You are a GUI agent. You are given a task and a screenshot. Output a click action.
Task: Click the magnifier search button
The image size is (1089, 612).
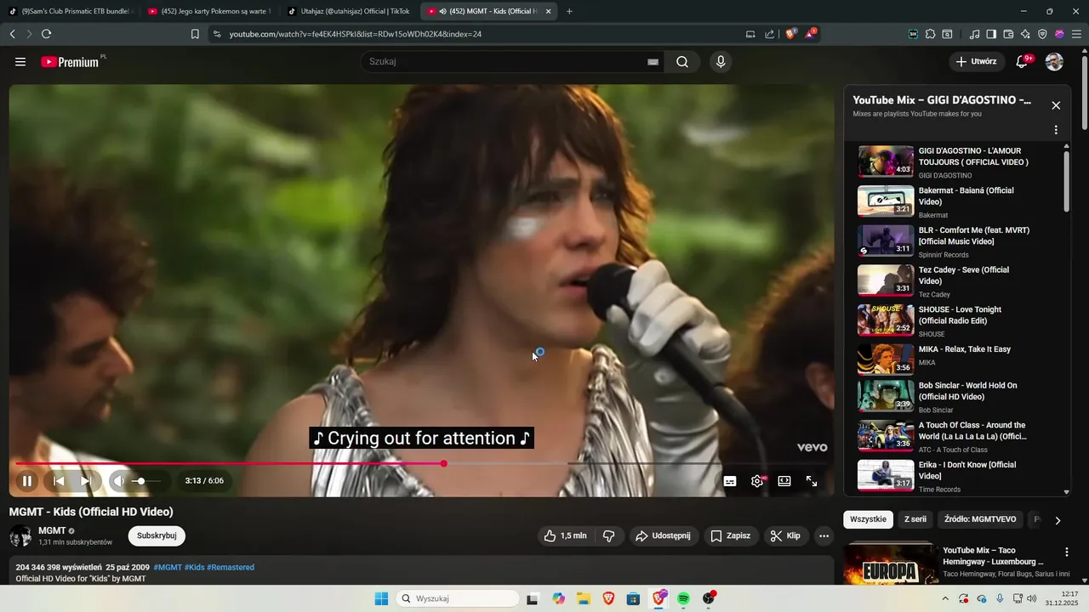click(682, 62)
